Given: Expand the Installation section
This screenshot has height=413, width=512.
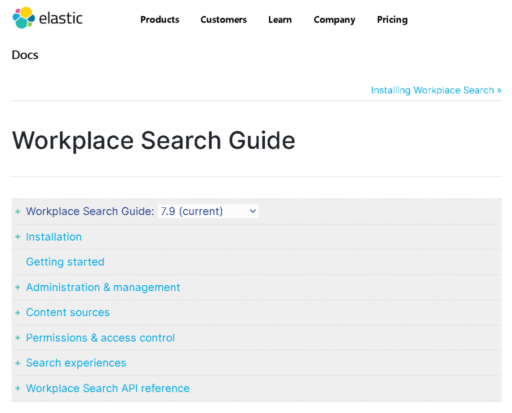Looking at the screenshot, I should tap(17, 237).
